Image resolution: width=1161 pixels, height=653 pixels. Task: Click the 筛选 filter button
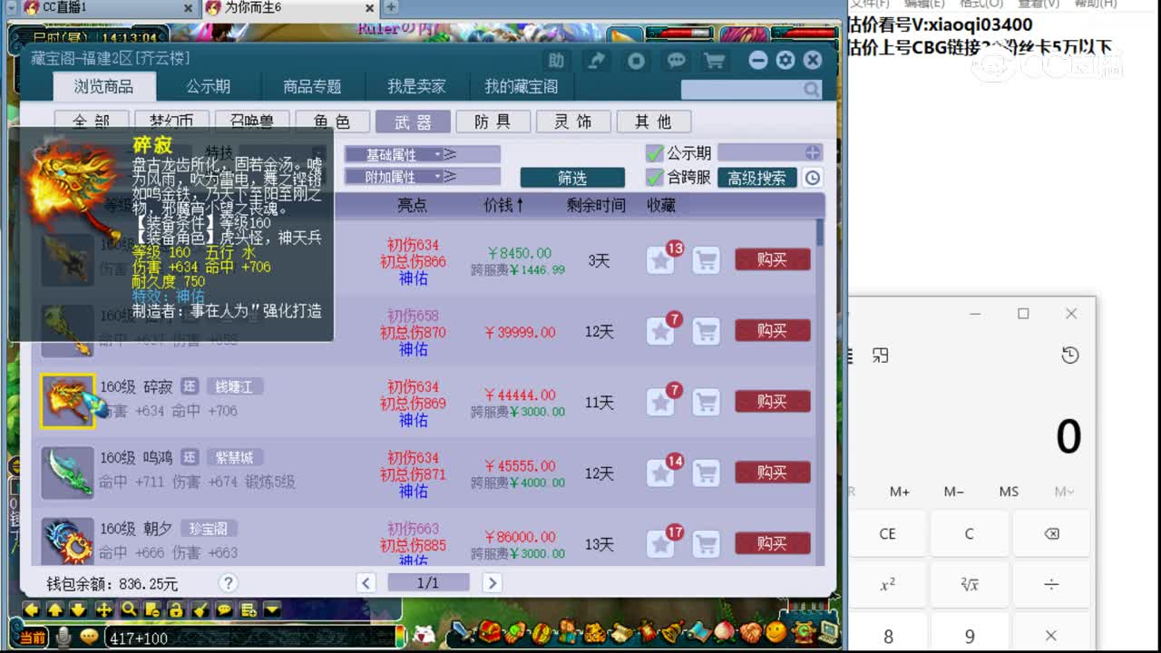click(572, 178)
